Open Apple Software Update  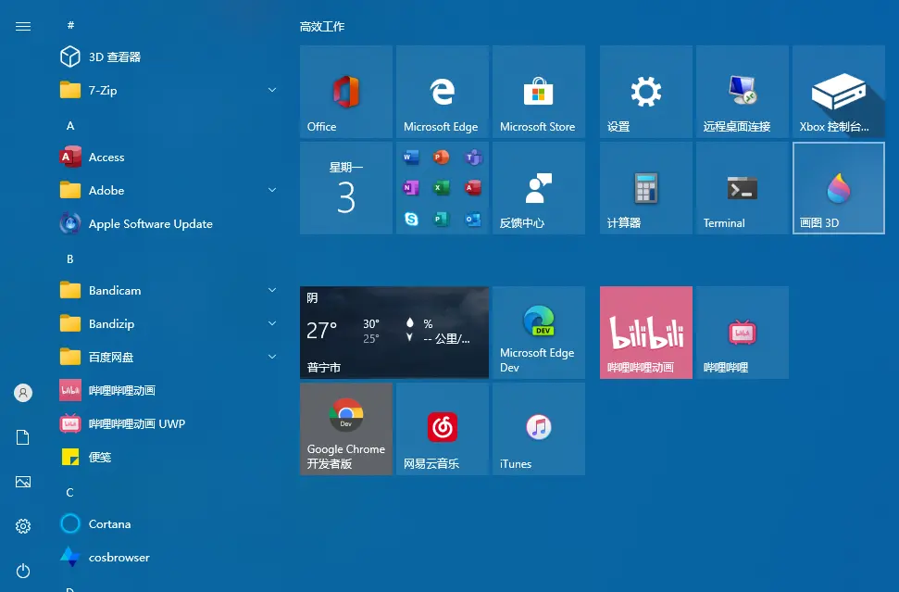pos(169,223)
